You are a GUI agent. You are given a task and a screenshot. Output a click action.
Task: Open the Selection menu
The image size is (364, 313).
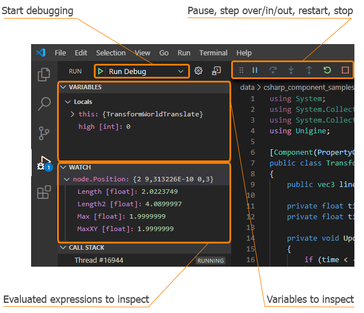111,53
